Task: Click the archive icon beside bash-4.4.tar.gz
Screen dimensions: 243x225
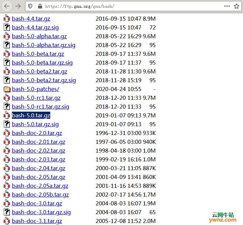Action: click(x=7, y=19)
